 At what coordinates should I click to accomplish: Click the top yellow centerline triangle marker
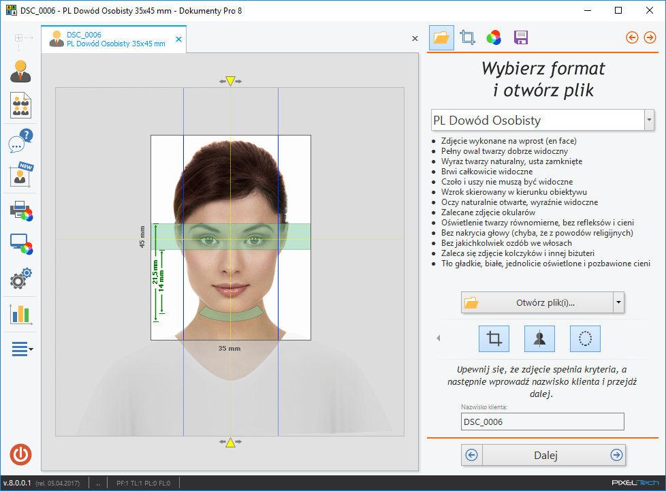[x=230, y=81]
